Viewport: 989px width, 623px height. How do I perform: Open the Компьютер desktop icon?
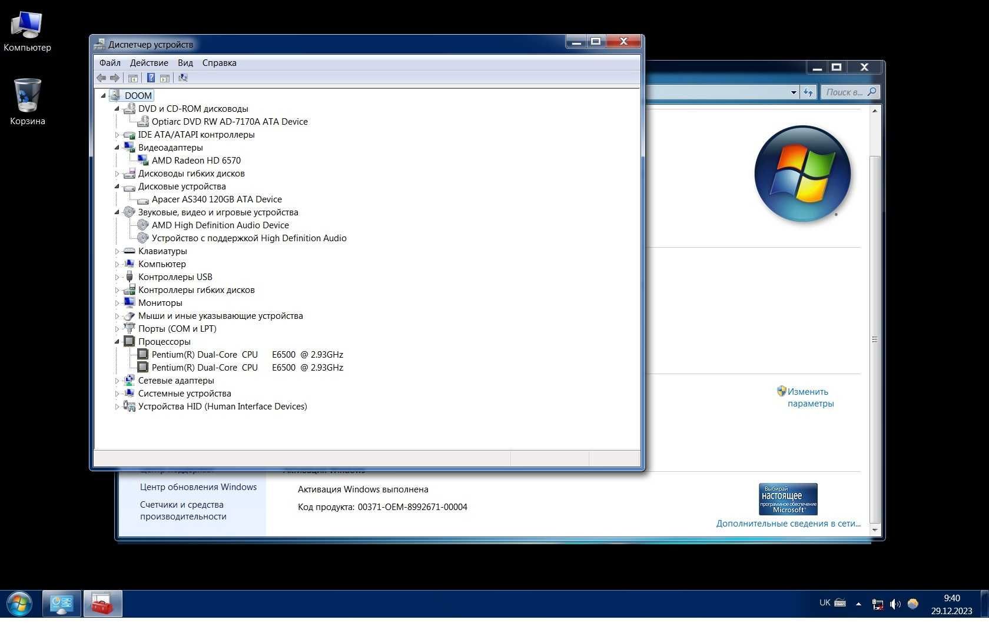27,31
